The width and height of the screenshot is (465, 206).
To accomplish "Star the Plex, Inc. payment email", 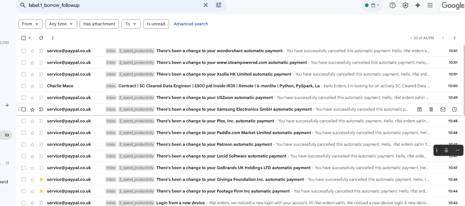I will [32, 121].
